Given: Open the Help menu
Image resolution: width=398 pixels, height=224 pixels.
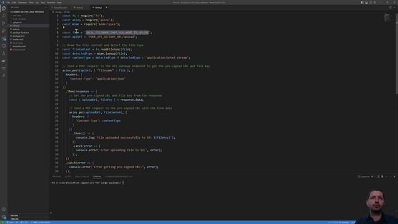Looking at the screenshot, I should [x=59, y=2].
